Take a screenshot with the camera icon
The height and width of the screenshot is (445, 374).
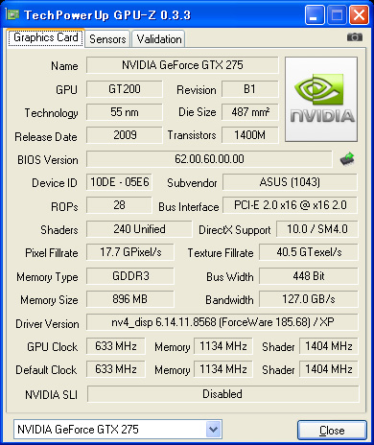[x=355, y=37]
